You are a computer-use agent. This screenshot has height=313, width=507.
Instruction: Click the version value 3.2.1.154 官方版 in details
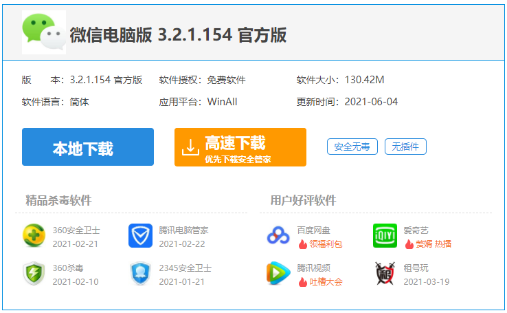coord(106,80)
